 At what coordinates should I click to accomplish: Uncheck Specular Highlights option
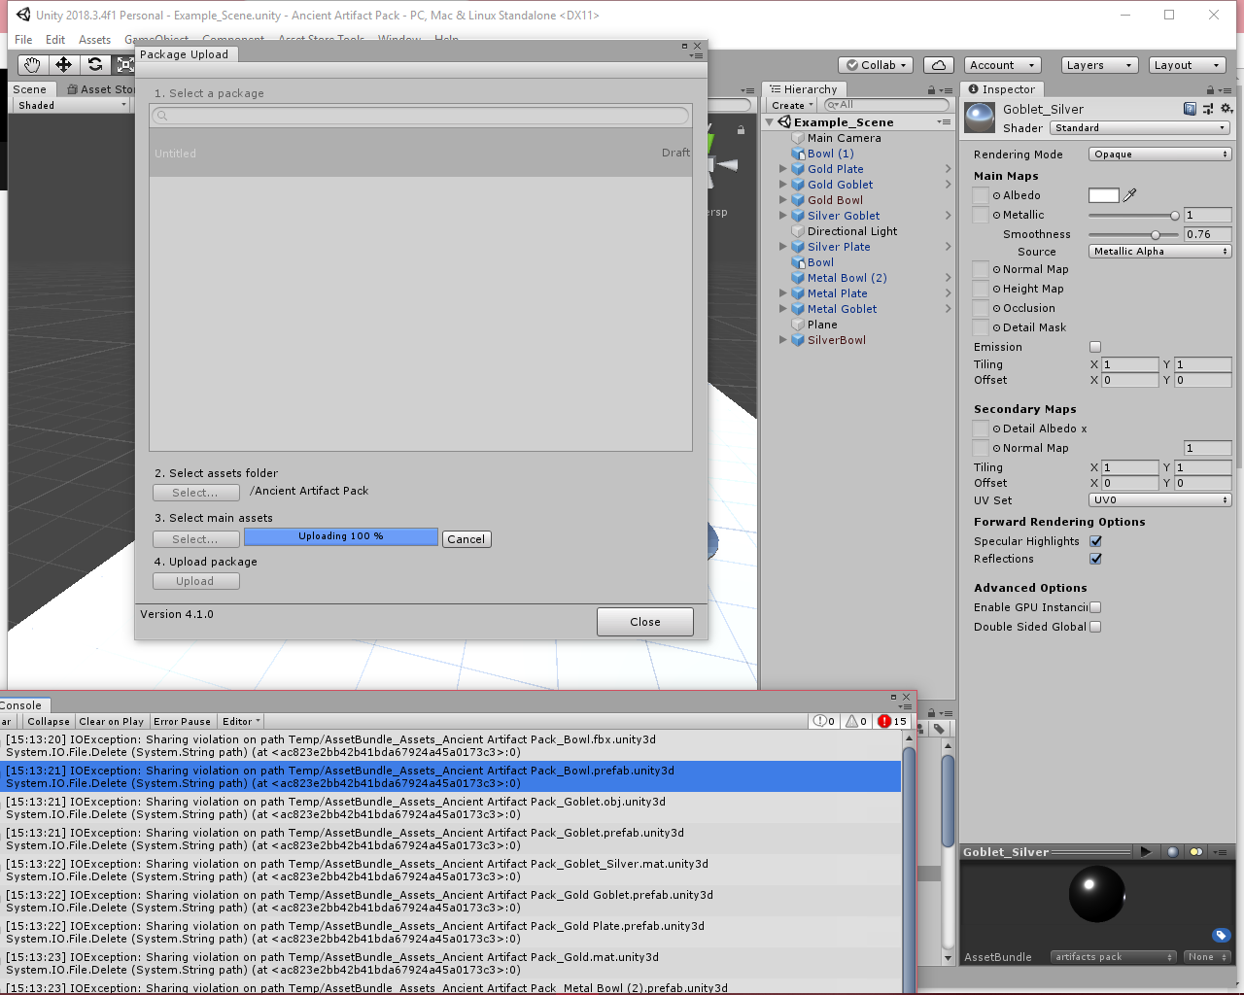(x=1096, y=541)
